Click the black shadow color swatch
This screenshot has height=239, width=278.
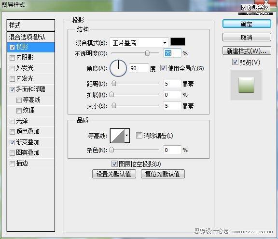click(x=178, y=42)
